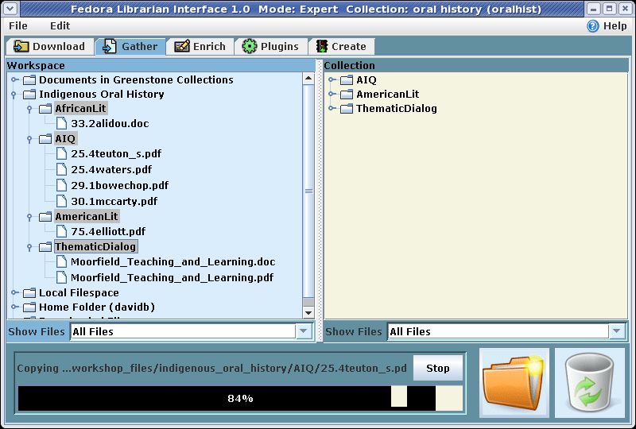Click the folder icon of Workspace AfricanLit

click(45, 108)
